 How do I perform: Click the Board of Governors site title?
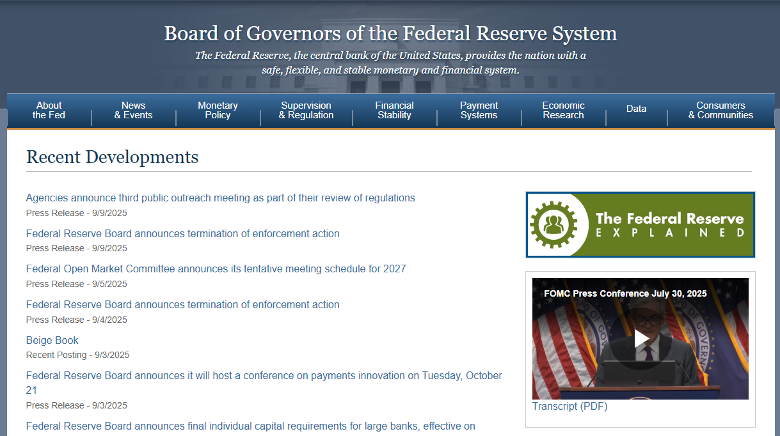(390, 33)
